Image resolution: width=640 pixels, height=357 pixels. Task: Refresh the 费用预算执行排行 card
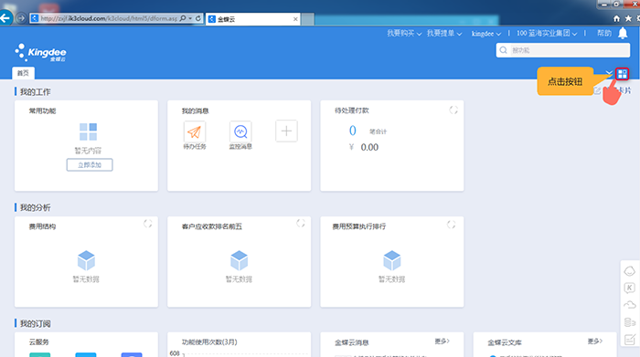pos(451,225)
